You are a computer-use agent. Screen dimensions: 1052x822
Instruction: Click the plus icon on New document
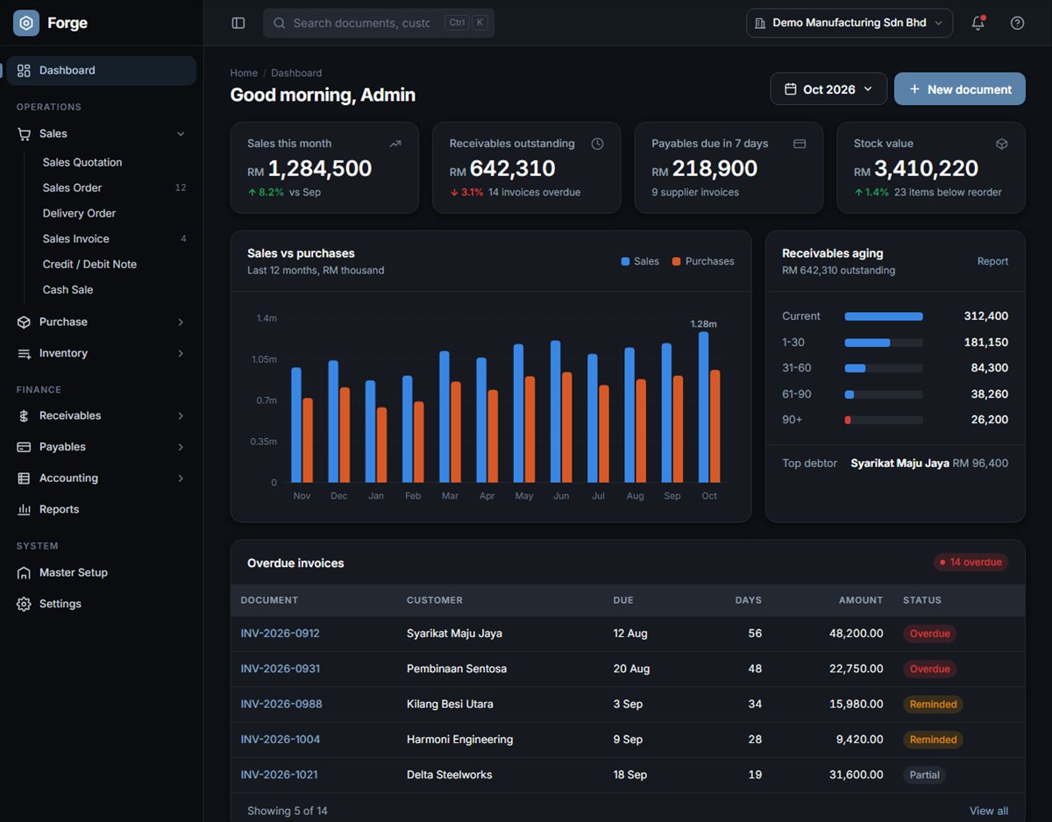(914, 89)
